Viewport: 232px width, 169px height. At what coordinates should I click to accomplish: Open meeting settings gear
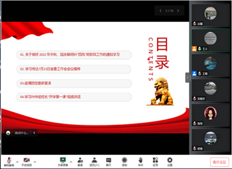point(170,161)
